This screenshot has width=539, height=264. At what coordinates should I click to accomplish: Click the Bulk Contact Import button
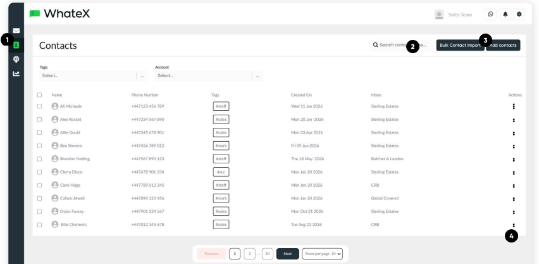459,45
